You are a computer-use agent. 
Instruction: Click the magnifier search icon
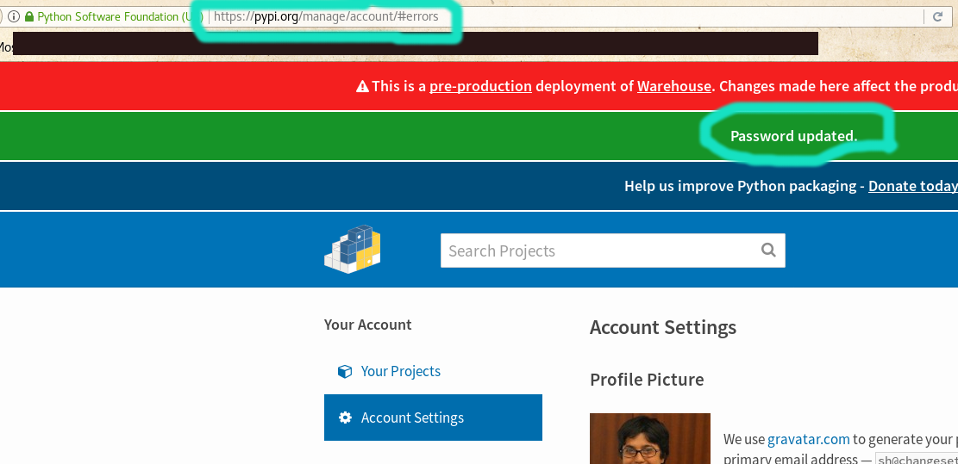[768, 250]
